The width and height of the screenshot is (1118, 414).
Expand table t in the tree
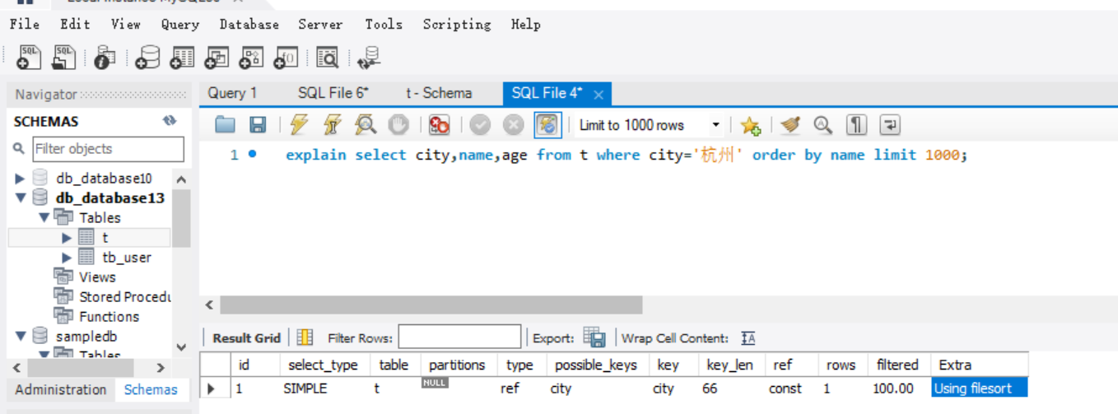point(68,238)
